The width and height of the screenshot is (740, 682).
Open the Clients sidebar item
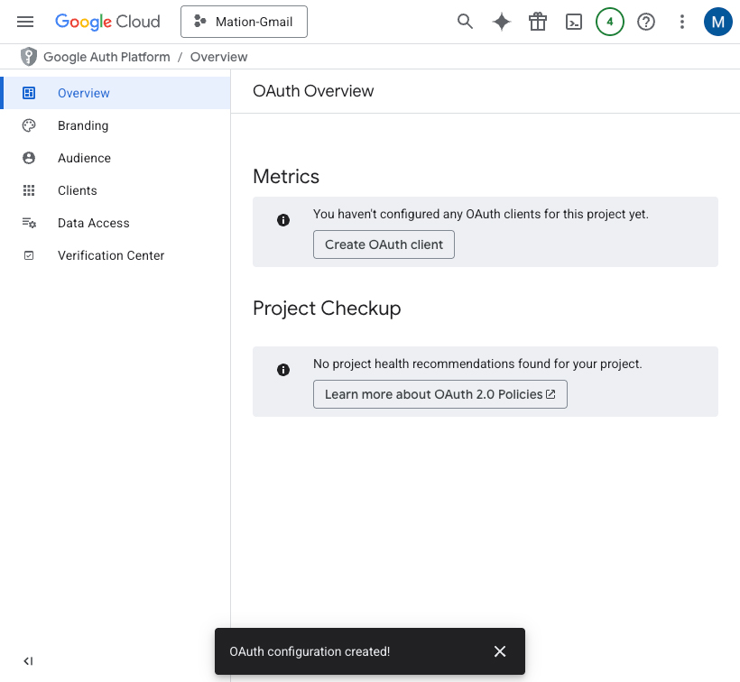click(116, 190)
